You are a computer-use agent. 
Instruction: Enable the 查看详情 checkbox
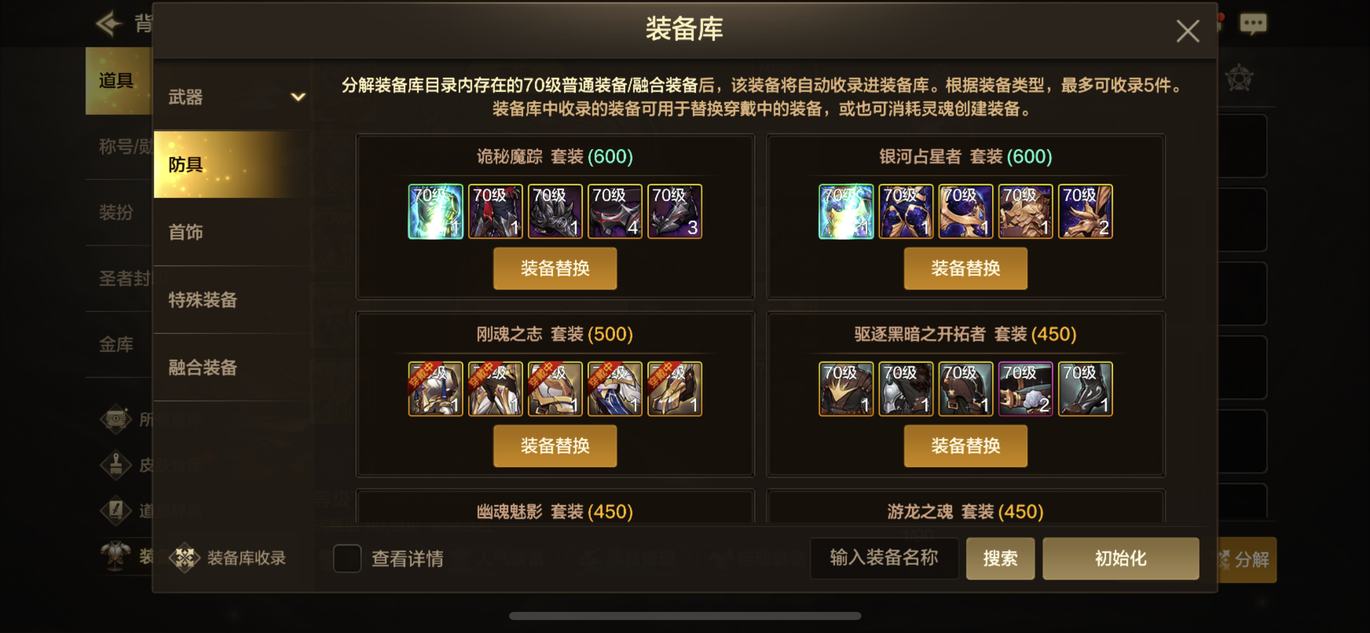tap(347, 558)
